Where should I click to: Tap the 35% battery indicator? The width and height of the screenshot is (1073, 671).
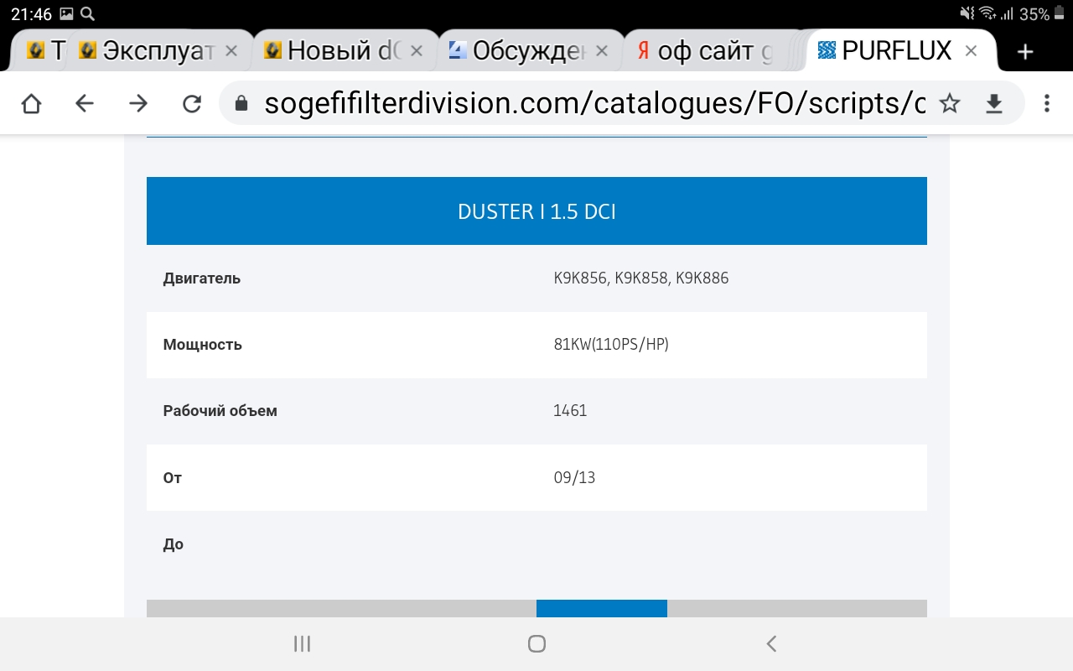tap(1041, 14)
